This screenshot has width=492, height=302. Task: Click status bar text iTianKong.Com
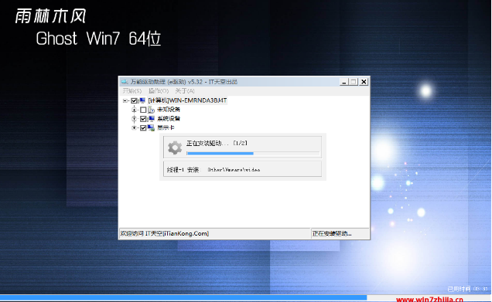[165, 233]
